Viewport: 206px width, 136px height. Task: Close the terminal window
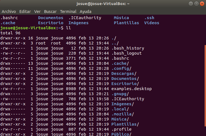point(202,4)
